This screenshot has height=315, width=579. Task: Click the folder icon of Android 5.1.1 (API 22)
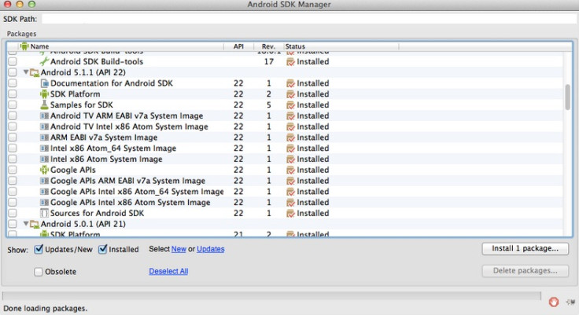35,73
